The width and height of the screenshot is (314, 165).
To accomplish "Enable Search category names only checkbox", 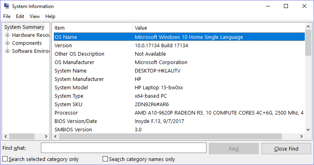I will [105, 159].
